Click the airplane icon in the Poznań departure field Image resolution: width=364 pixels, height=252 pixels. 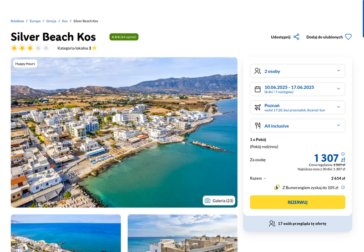(258, 107)
